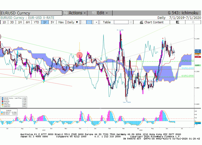Open the 96) Actions menu
Image resolution: width=202 pixels, height=145 pixels.
click(x=75, y=13)
